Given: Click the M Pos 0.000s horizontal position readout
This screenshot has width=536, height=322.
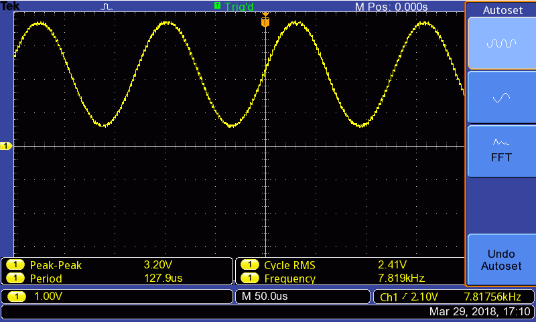Looking at the screenshot, I should coord(391,6).
